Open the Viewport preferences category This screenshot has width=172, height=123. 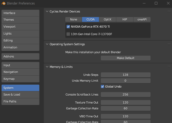click(x=20, y=27)
